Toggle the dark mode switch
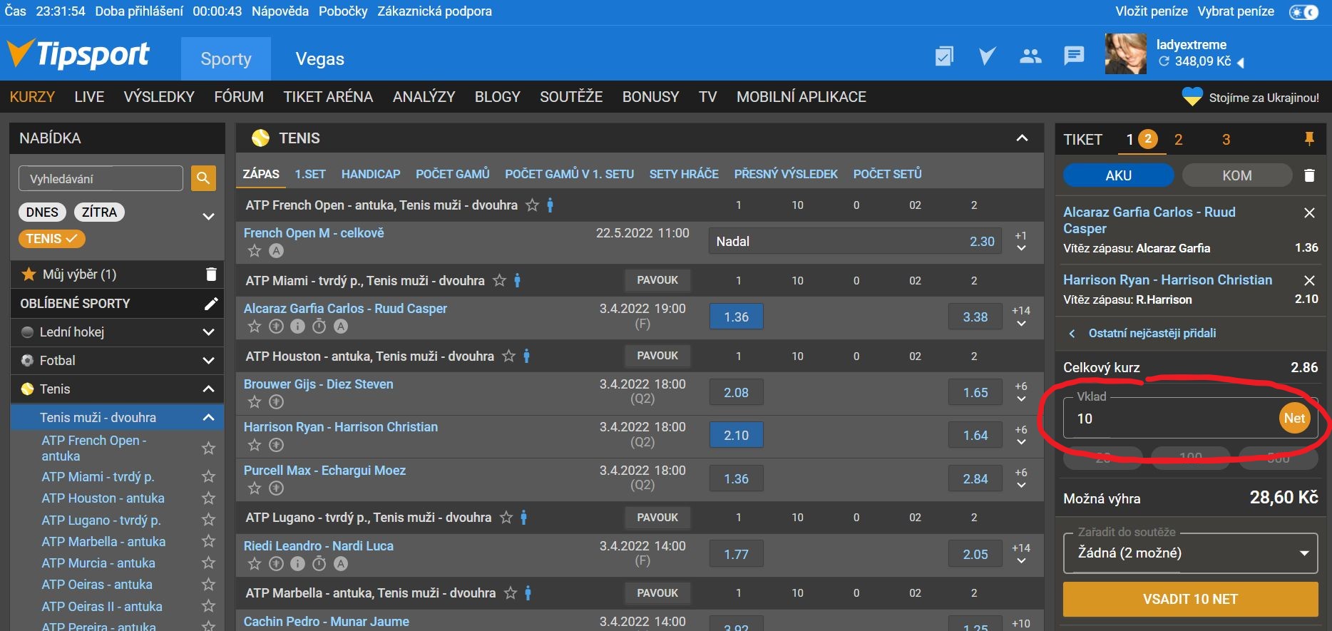Screen dimensions: 1332x631 click(x=1303, y=12)
